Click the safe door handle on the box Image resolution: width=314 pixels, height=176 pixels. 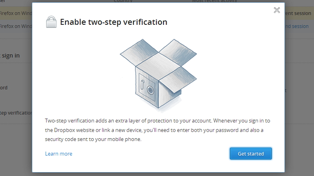tap(142, 84)
